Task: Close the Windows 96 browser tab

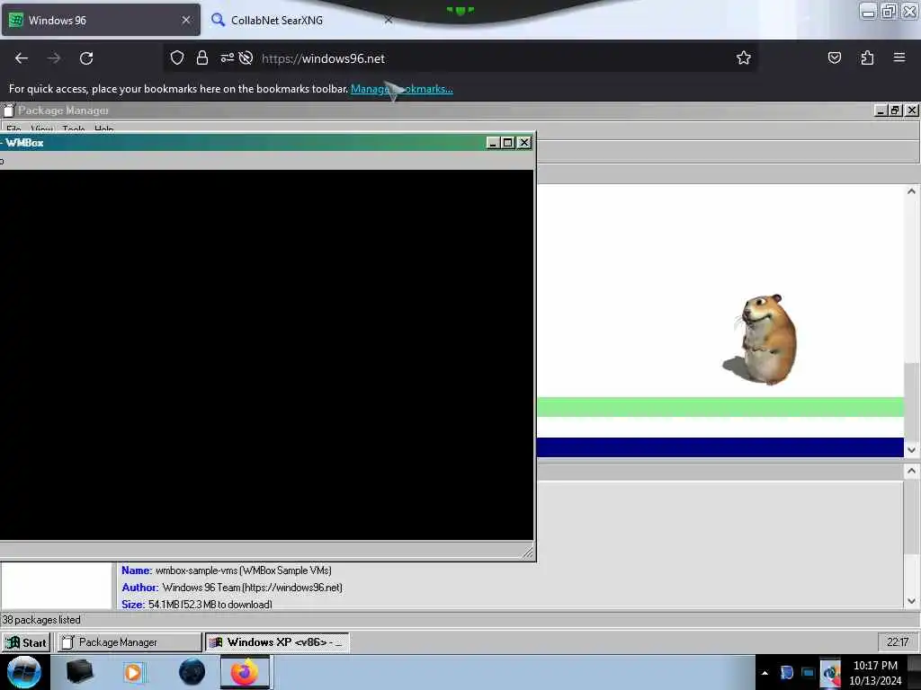Action: click(186, 20)
